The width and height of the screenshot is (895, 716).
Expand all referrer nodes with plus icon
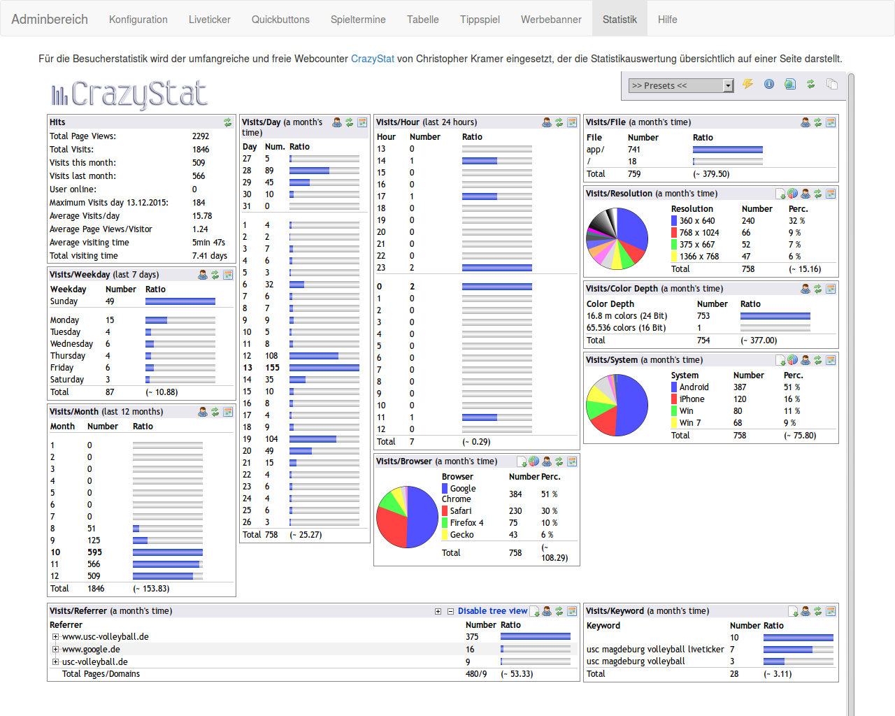point(438,612)
